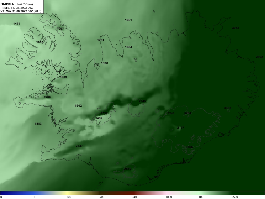Image resolution: width=265 pixels, height=199 pixels.
Task: Select the 1661 value label
Action: [x=129, y=20]
